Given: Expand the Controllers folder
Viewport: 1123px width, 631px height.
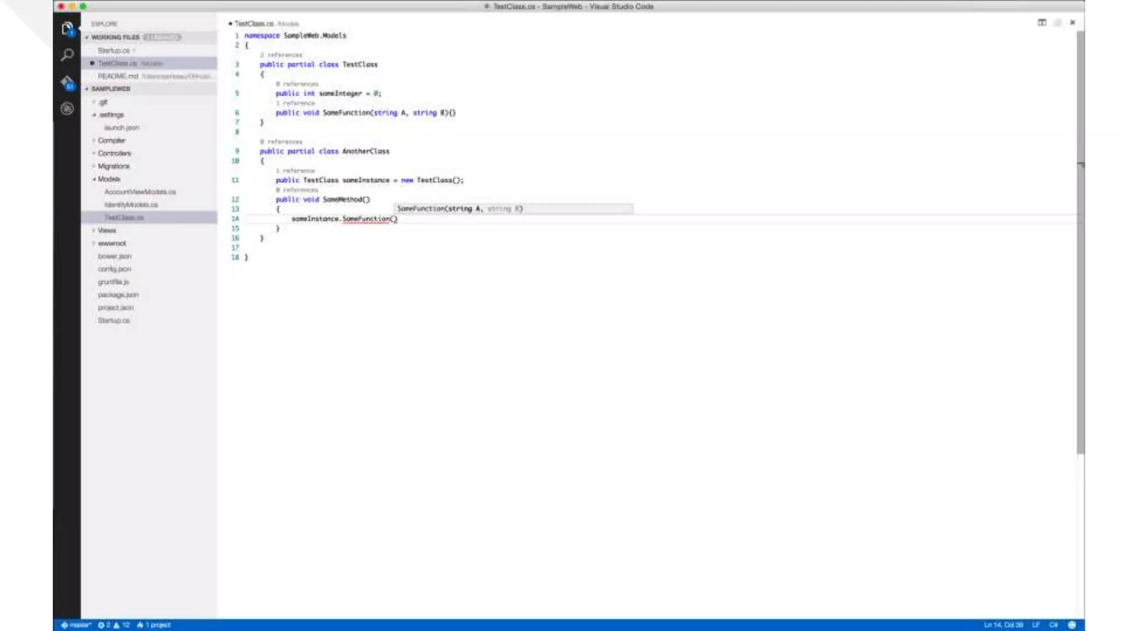Looking at the screenshot, I should pyautogui.click(x=114, y=153).
